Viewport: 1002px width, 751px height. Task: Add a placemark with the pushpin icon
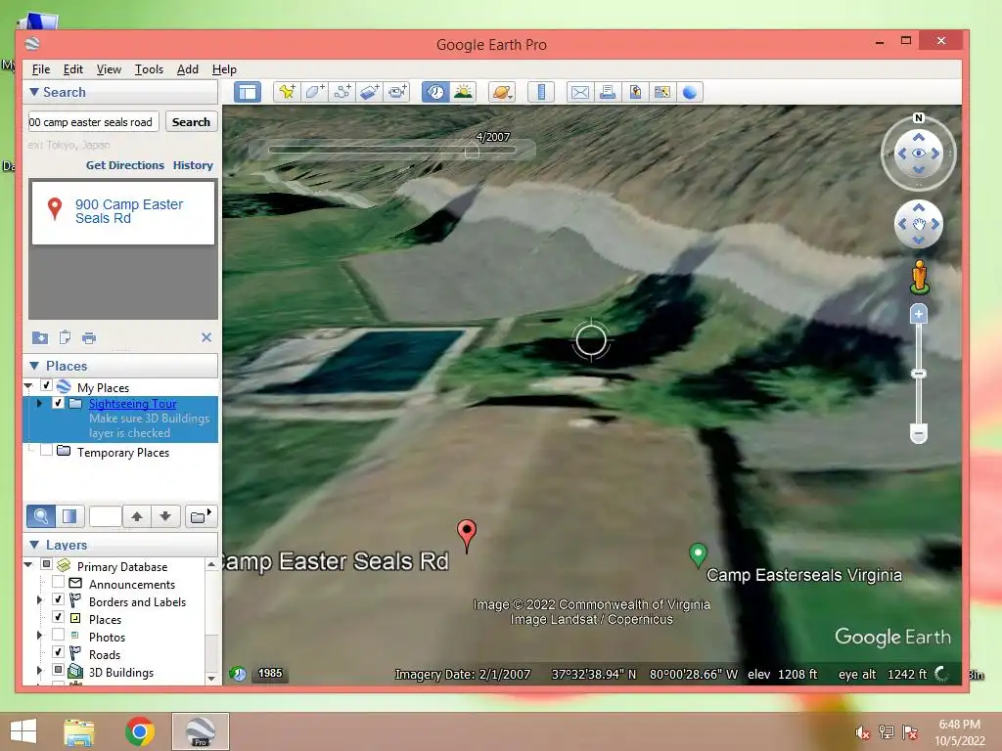287,92
